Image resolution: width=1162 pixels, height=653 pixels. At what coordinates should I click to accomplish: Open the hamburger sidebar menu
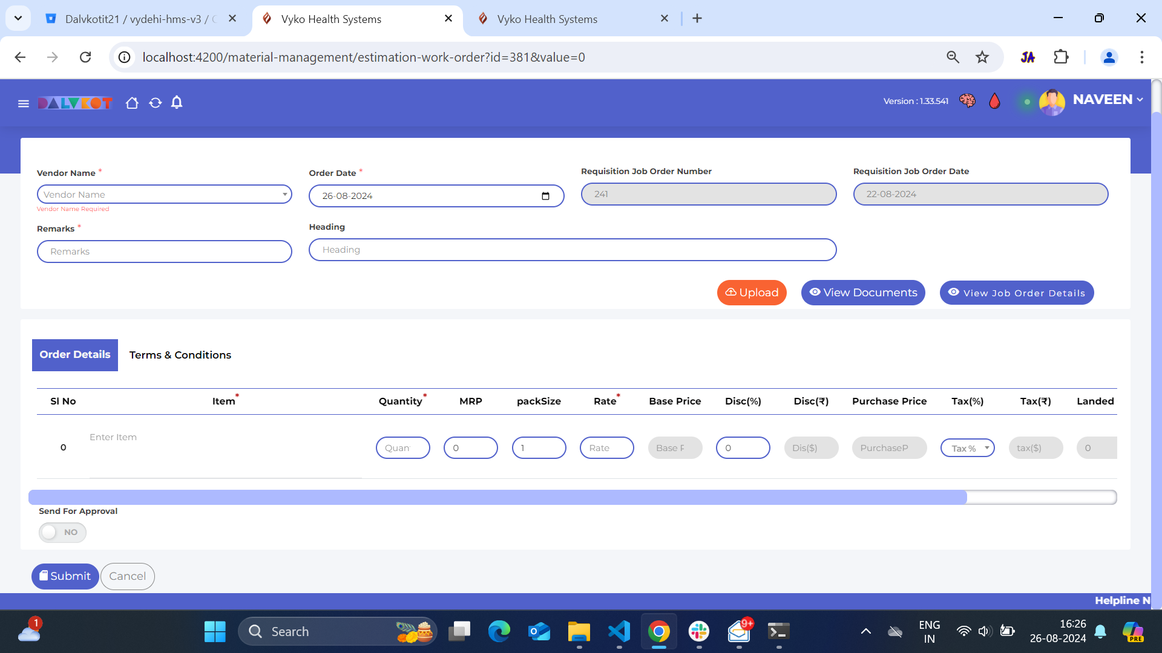(24, 103)
